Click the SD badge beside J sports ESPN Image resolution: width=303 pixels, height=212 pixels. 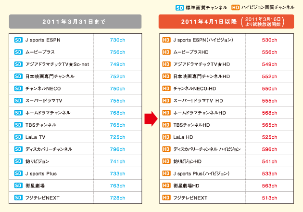pyautogui.click(x=18, y=40)
